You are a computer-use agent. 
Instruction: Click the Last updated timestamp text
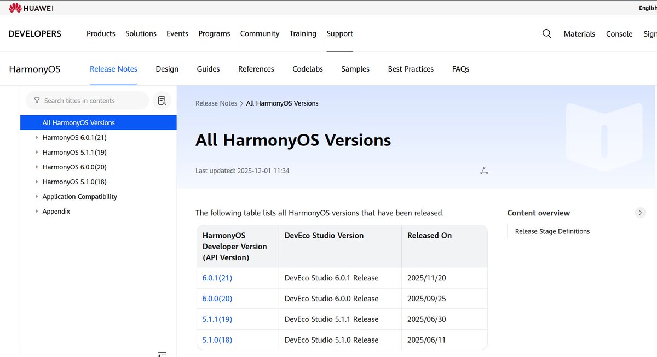pyautogui.click(x=243, y=171)
